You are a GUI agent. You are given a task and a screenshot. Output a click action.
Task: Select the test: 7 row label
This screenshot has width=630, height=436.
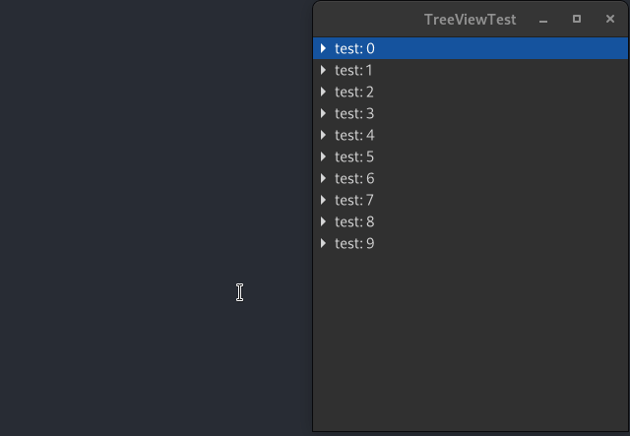(354, 201)
